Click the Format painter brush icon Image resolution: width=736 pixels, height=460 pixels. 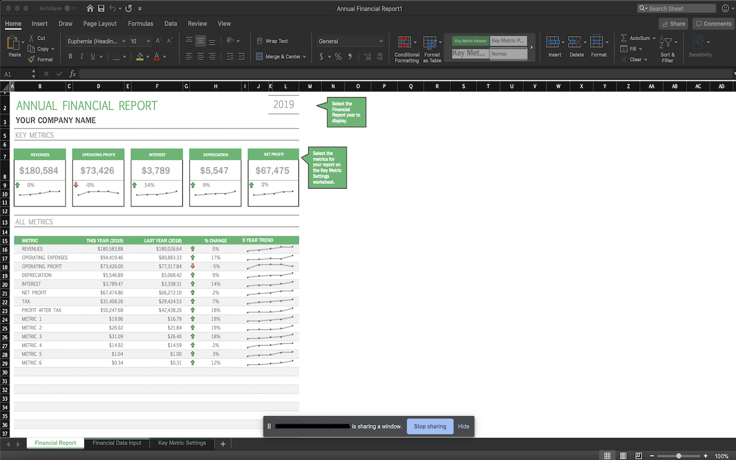31,59
